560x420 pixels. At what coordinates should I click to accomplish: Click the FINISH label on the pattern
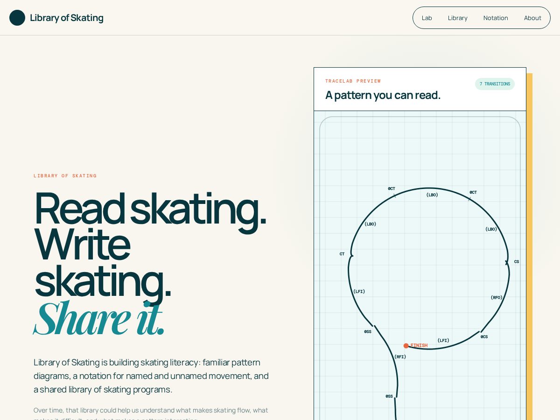(419, 345)
